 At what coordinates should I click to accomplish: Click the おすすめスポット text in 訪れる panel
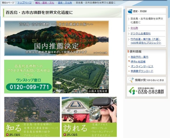[101, 135]
